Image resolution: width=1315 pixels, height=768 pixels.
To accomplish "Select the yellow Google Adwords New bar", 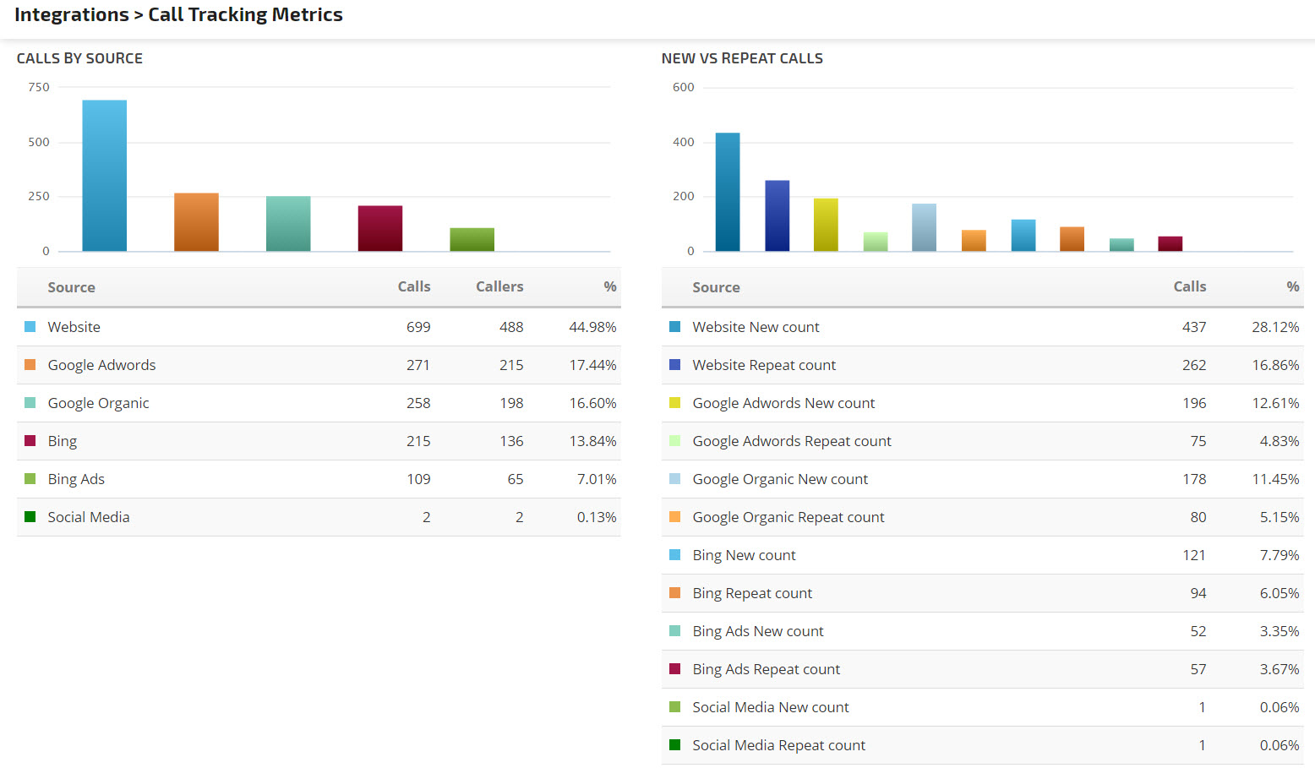I will pyautogui.click(x=826, y=225).
